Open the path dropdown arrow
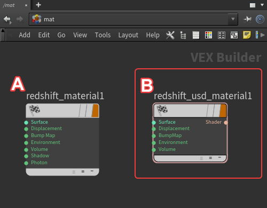 233,19
